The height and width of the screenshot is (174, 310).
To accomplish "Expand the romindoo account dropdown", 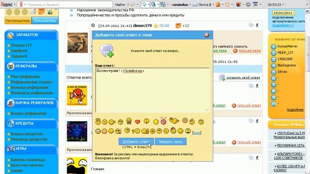I will pyautogui.click(x=190, y=4).
